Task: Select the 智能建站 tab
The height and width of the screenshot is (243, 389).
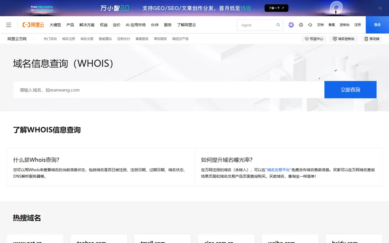Action: click(x=105, y=39)
